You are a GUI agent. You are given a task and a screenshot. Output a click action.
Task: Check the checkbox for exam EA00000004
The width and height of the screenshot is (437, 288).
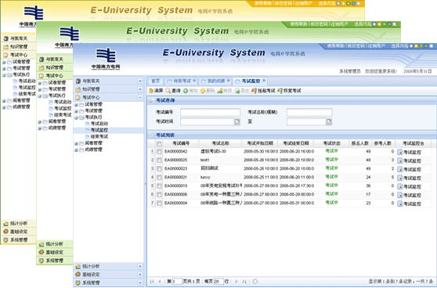159,203
